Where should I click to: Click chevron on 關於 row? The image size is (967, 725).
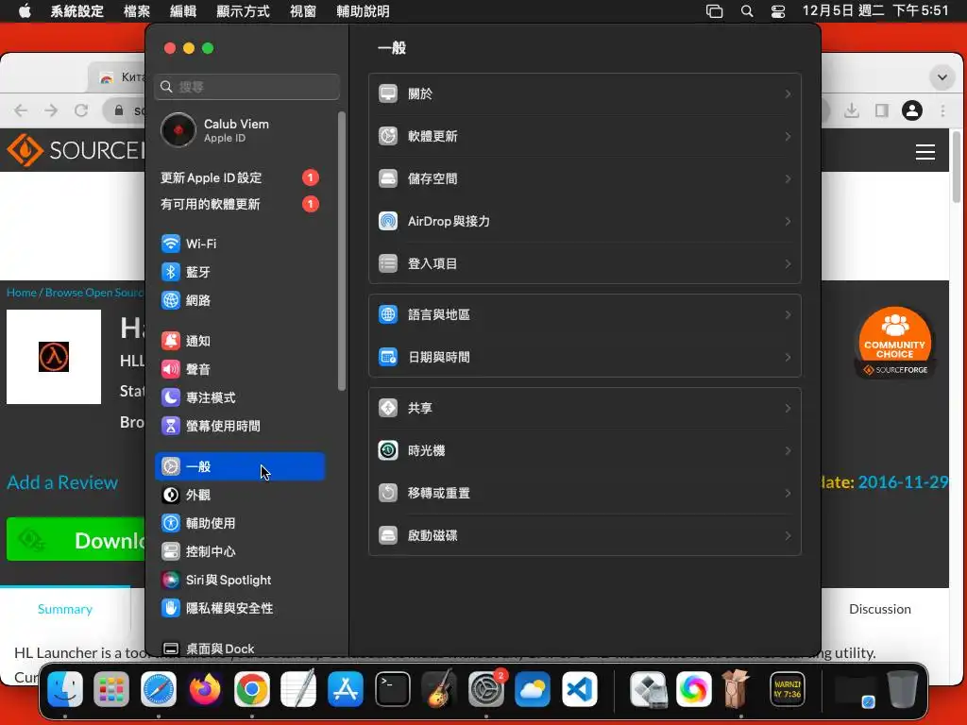coord(788,93)
